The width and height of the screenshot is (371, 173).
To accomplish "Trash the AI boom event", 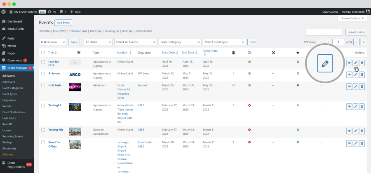I will click(362, 75).
